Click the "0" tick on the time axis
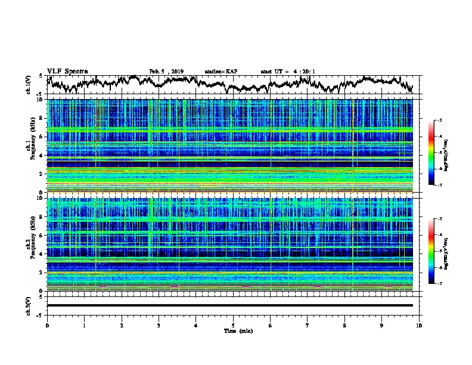 pos(47,326)
